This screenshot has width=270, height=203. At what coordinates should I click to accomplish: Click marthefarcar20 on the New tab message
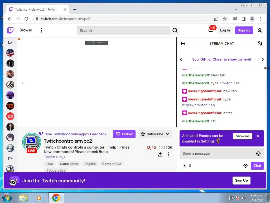196,75
